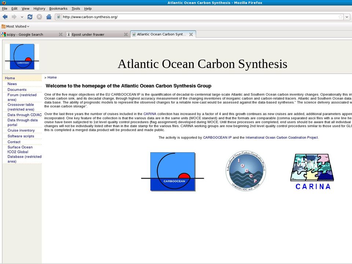The height and width of the screenshot is (264, 352).
Task: Open the Bookmarks menu
Action: tap(58, 8)
